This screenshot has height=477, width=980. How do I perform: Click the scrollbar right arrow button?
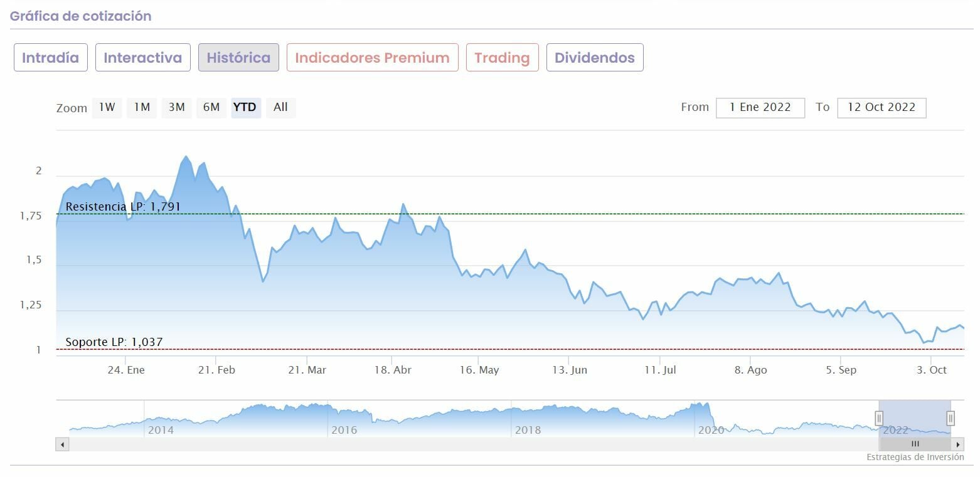pyautogui.click(x=958, y=444)
